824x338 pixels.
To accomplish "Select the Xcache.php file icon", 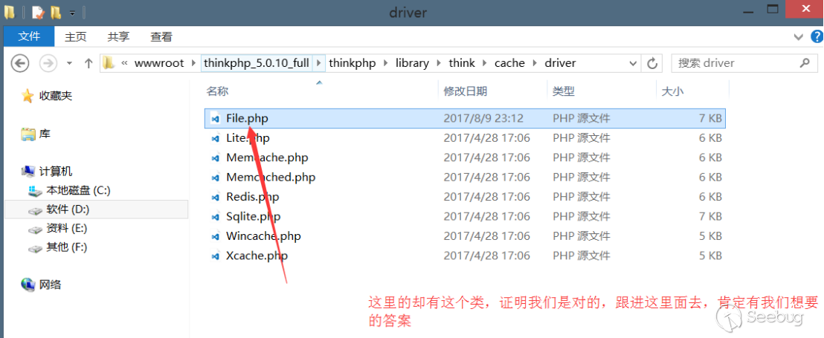I will pos(215,256).
